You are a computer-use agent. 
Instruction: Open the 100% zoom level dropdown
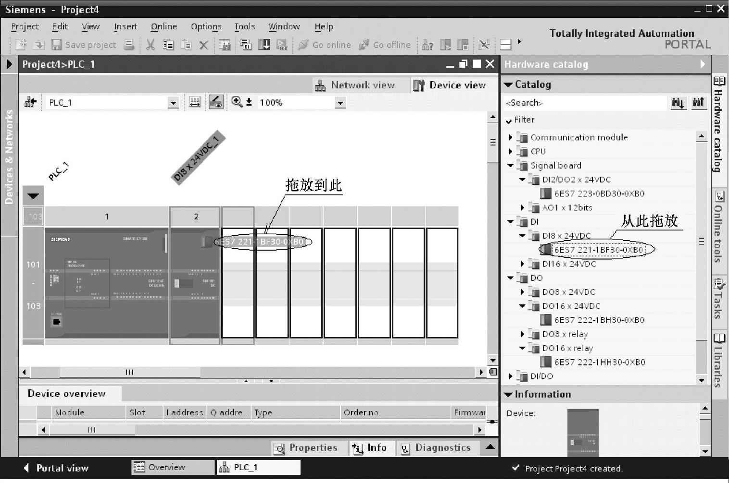pos(340,102)
